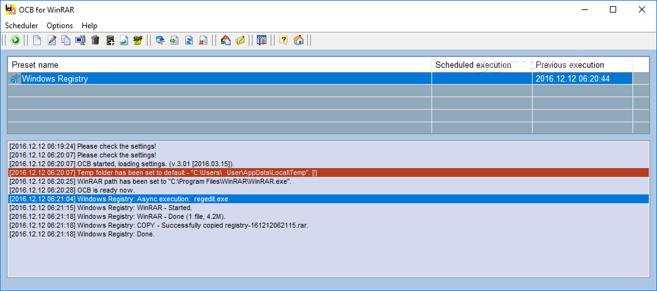Screen dimensions: 657x291
Task: Click the question mark help icon
Action: point(284,40)
